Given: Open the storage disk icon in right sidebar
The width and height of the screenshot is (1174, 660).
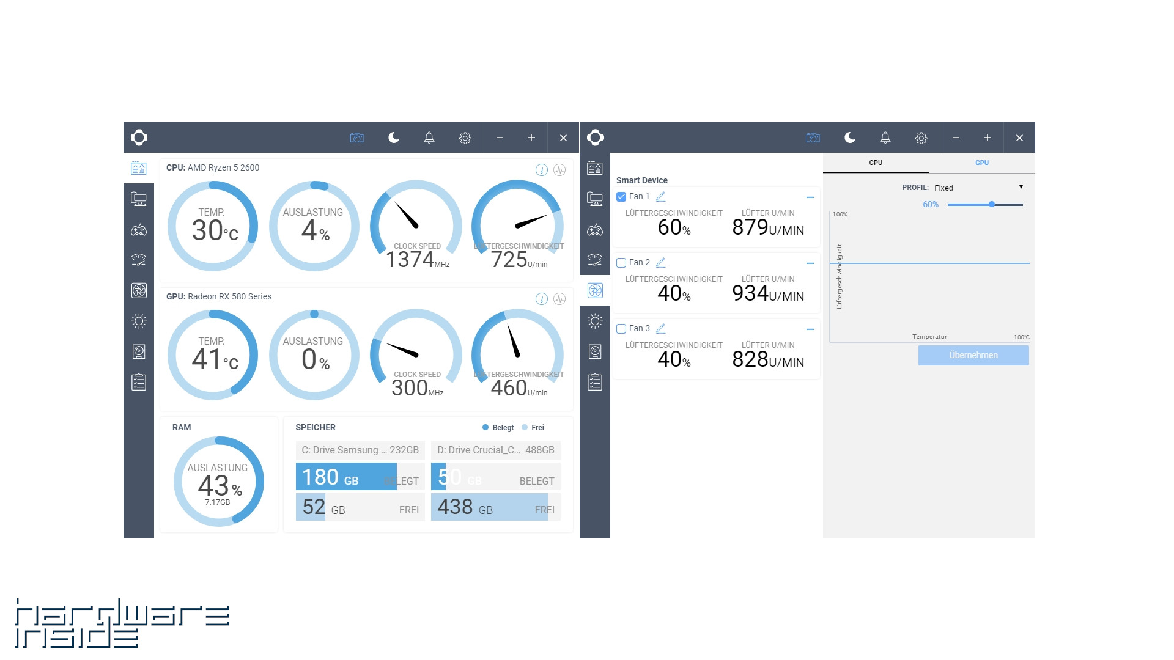Looking at the screenshot, I should coord(595,351).
